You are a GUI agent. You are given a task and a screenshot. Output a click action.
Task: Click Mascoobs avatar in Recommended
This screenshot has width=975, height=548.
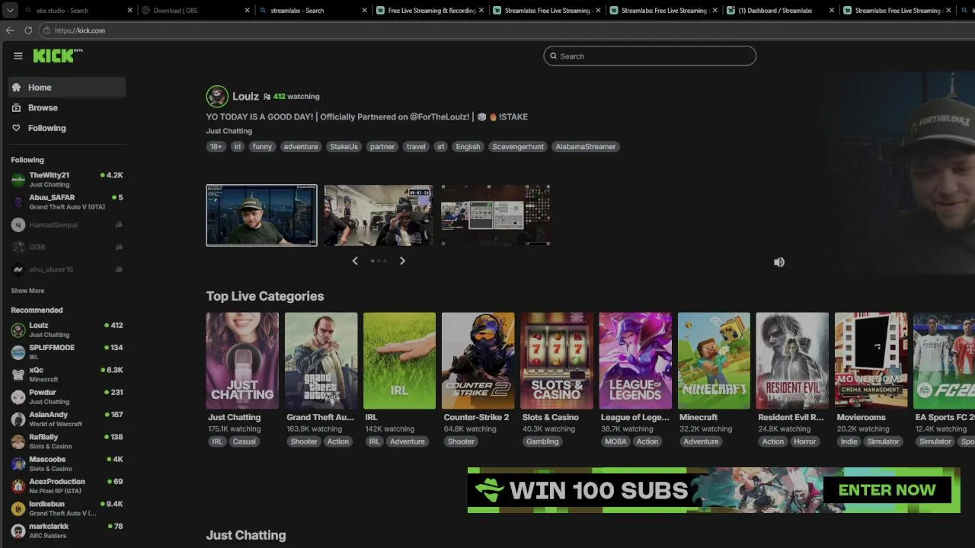[18, 464]
